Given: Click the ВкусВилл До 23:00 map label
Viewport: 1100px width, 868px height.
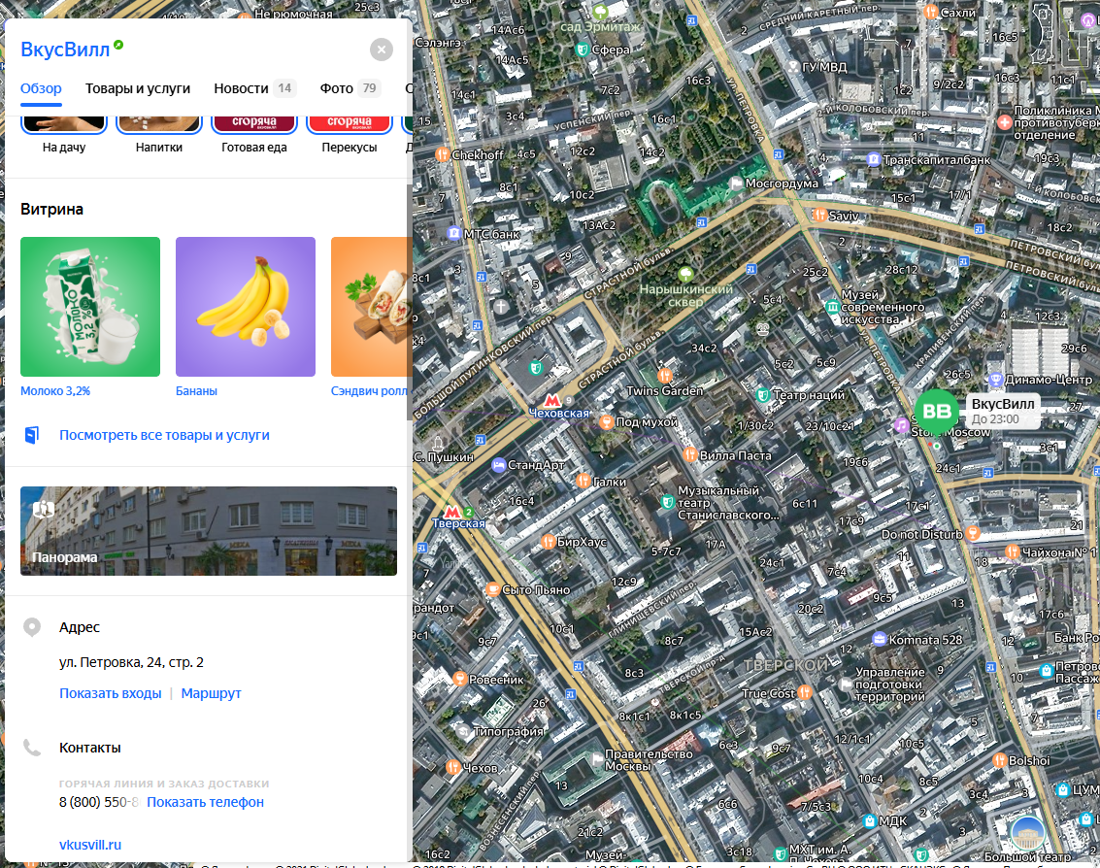Looking at the screenshot, I should (x=1003, y=412).
